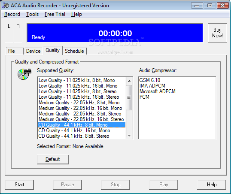
Task: Select Low Quality 11.025 kHz, 8 bit, Stereo
Action: 82,91
